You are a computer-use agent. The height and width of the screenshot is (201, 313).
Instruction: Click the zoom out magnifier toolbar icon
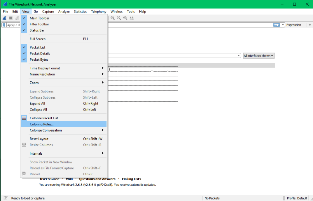point(119,18)
